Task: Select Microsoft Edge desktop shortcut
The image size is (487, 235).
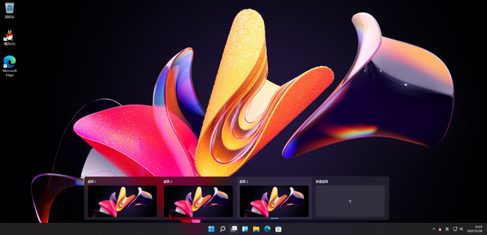Action: point(9,64)
